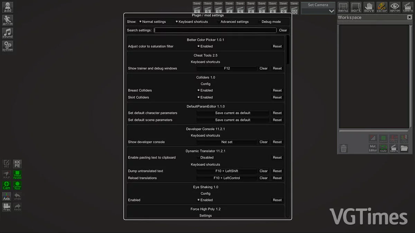This screenshot has width=415, height=233.
Task: Click the F10 + LeftShift shortcut field
Action: click(x=227, y=171)
